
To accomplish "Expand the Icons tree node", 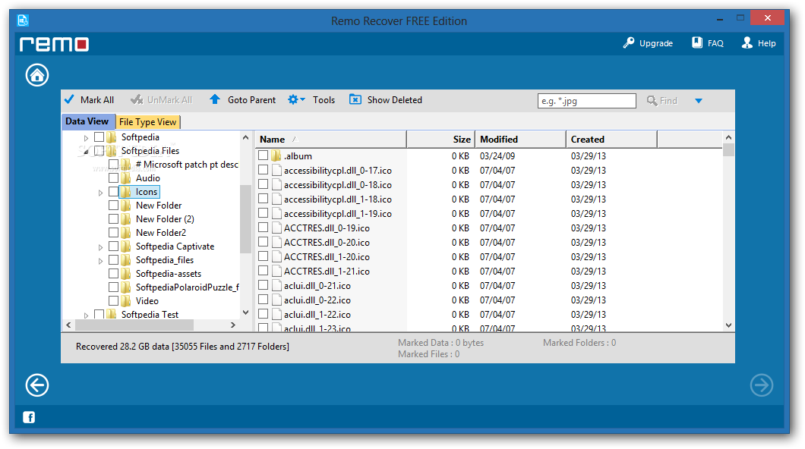I will click(100, 193).
